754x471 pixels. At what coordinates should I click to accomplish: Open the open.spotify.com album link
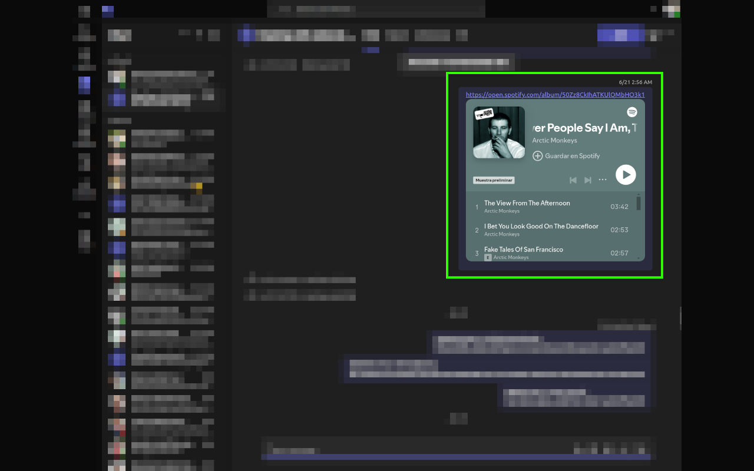point(555,95)
